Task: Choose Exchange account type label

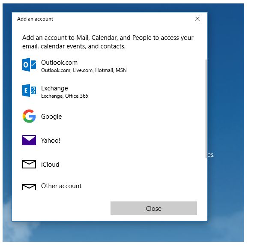Action: pos(54,88)
